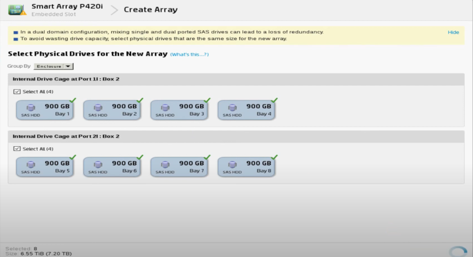This screenshot has height=257, width=473.
Task: Click the SAS HDD disk icon for Bay 5
Action: [30, 164]
